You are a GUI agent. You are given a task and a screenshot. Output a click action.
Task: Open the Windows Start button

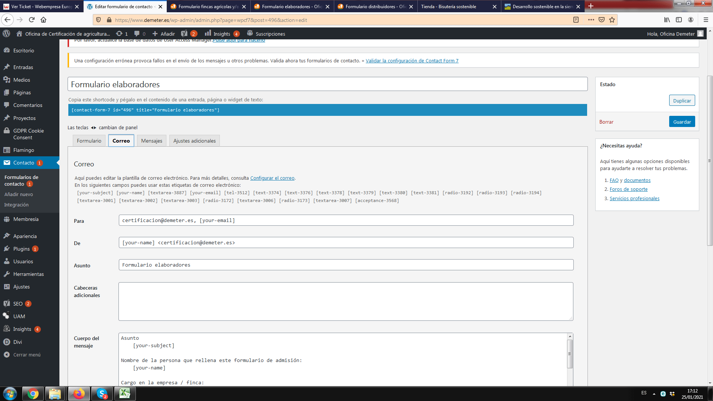[10, 394]
